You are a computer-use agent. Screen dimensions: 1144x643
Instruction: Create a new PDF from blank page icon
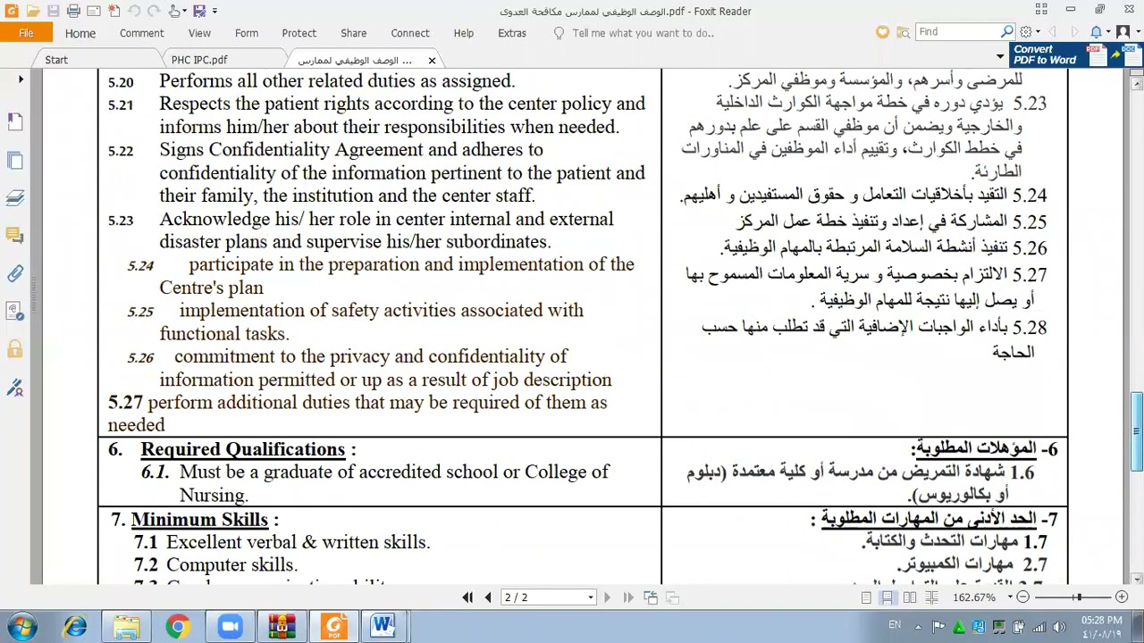[114, 11]
